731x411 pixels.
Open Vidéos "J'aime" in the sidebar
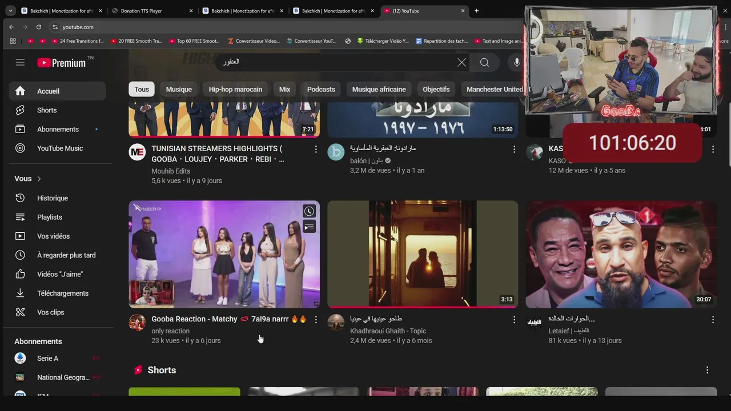coord(57,274)
